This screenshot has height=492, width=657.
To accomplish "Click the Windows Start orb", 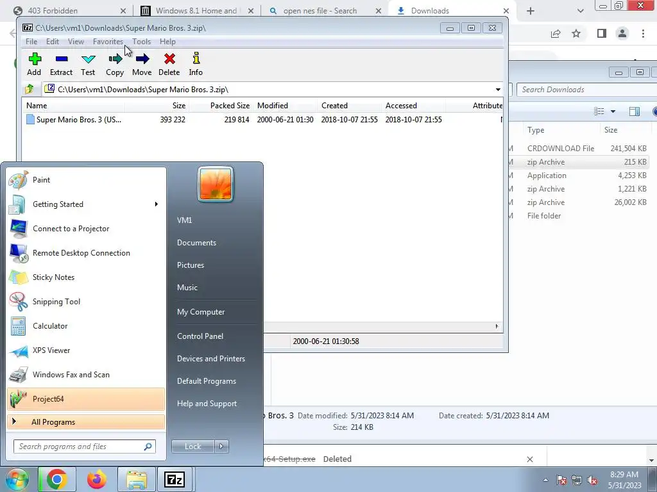I will pos(17,479).
